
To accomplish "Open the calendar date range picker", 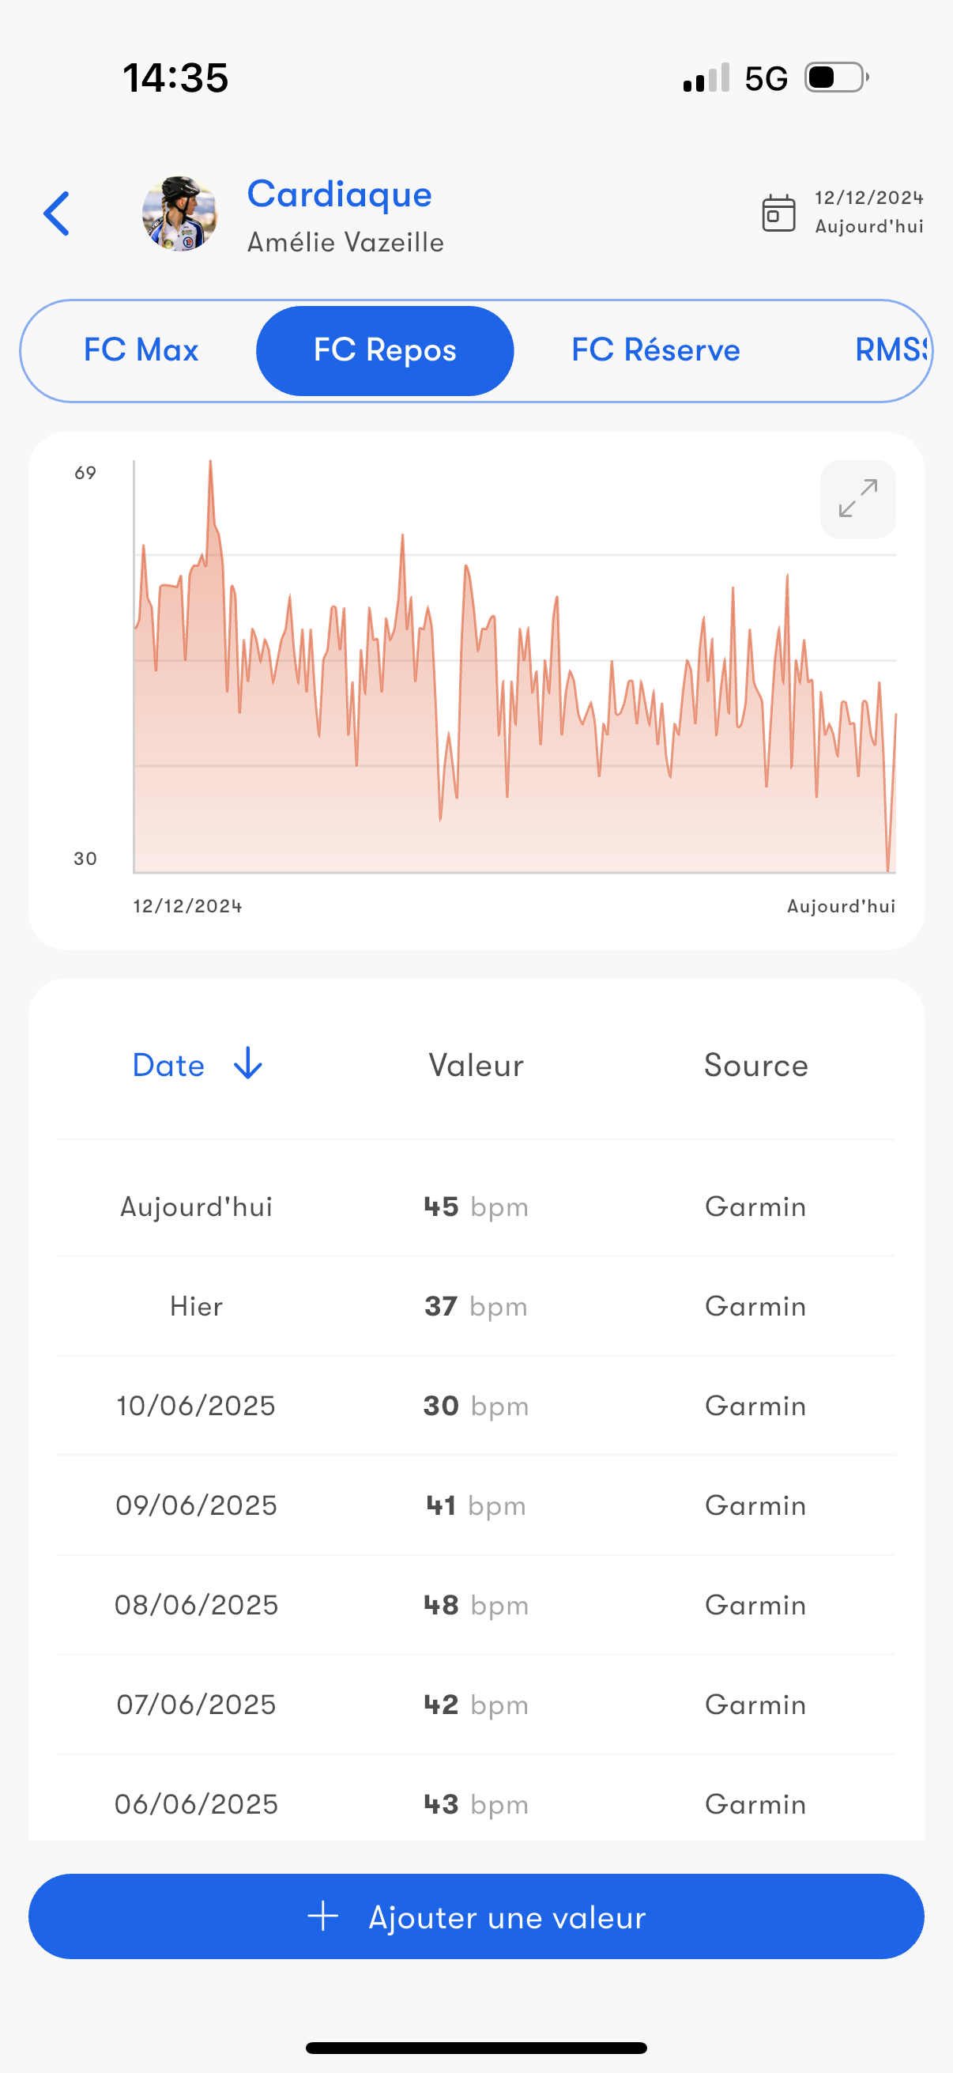I will [x=778, y=213].
